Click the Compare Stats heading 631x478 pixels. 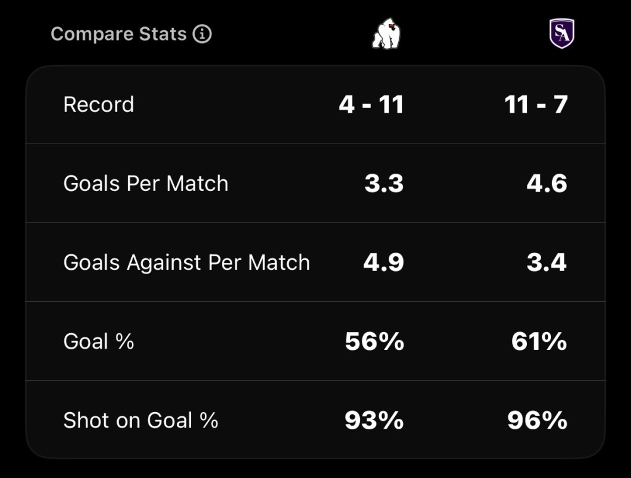[x=118, y=34]
